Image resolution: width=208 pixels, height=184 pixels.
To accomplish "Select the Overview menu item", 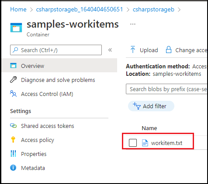I will click(x=59, y=65).
